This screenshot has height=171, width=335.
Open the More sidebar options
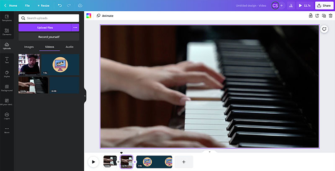click(7, 130)
